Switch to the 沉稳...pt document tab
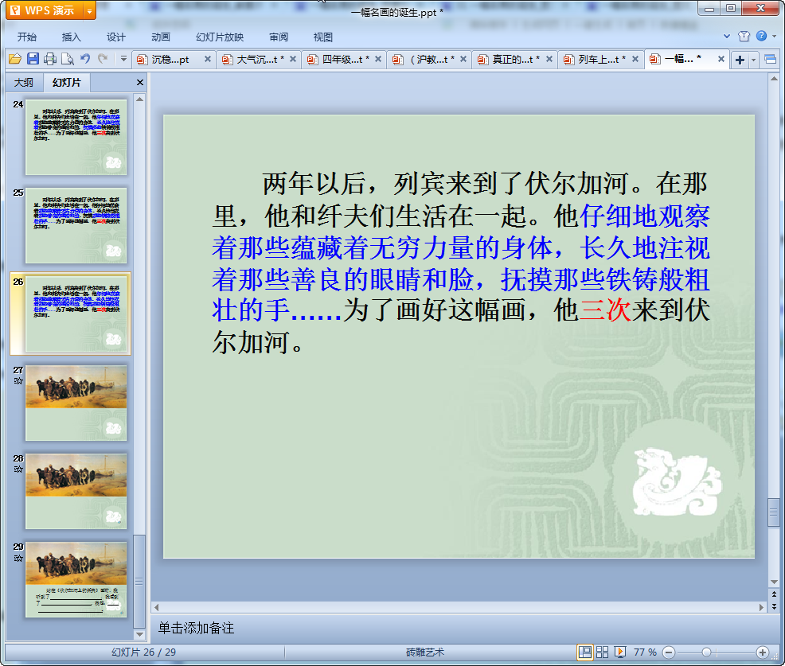 [169, 60]
